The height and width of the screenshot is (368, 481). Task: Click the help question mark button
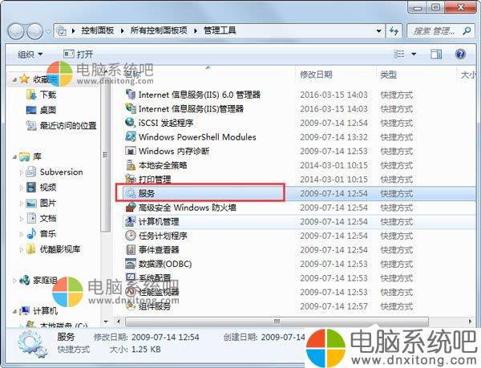coord(460,54)
